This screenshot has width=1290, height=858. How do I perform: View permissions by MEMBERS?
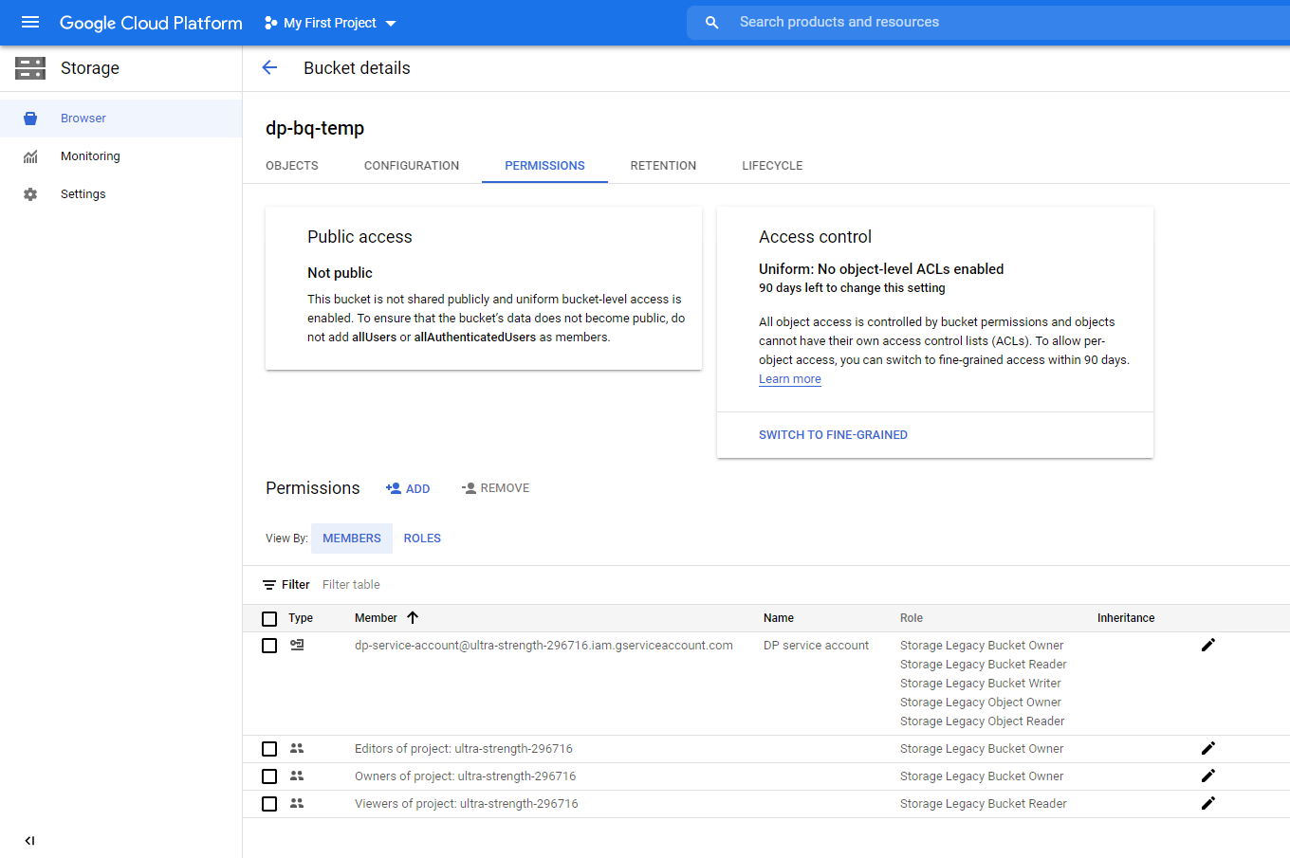(352, 539)
